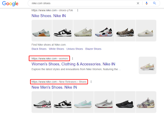Viewport: 164px width, 115px height.
Task: Click the blue magnifier search icon
Action: (x=154, y=3)
